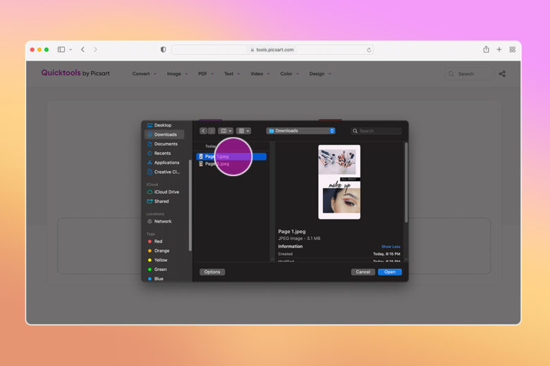Open the Image menu
The image size is (550, 366).
tap(177, 74)
